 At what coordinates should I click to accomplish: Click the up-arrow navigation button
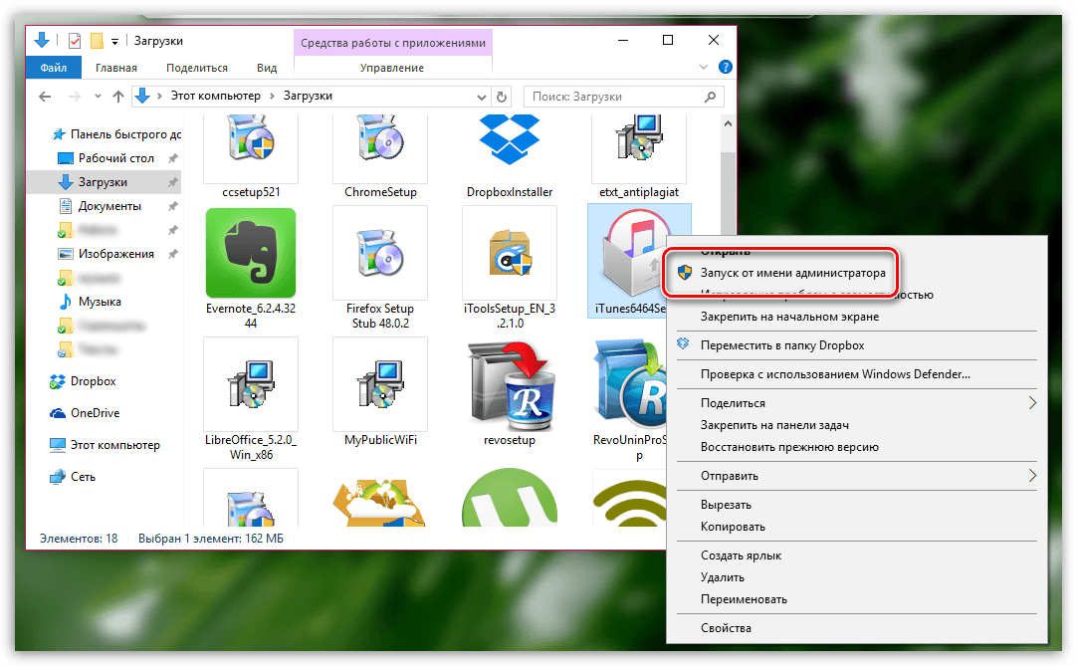coord(118,97)
